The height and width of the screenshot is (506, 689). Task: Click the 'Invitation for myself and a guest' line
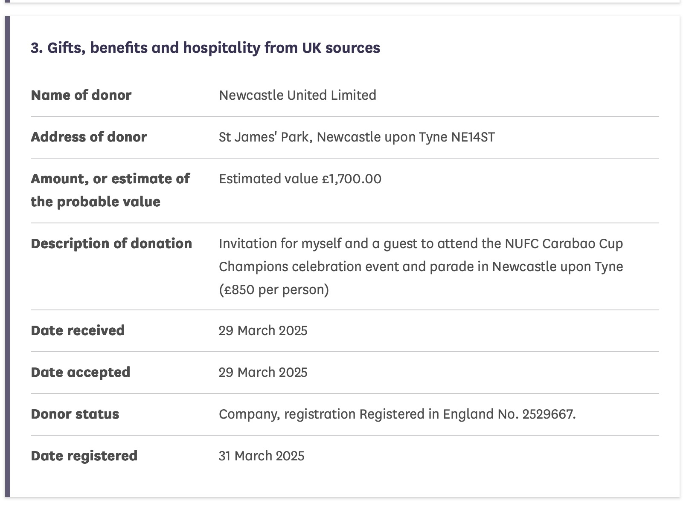tap(421, 243)
